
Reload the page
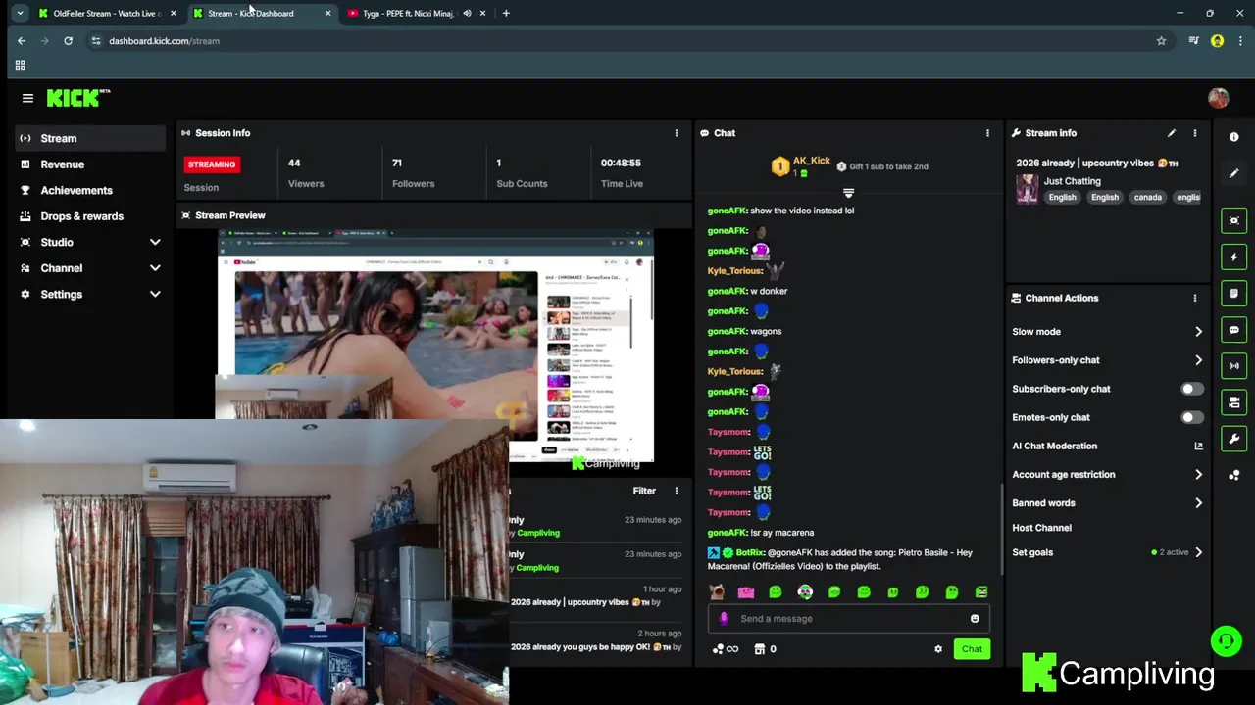pyautogui.click(x=68, y=41)
